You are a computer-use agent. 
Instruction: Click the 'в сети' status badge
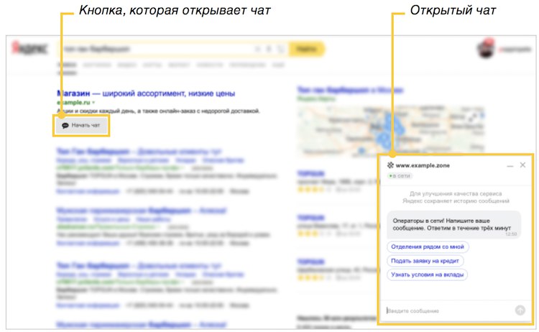pyautogui.click(x=400, y=175)
